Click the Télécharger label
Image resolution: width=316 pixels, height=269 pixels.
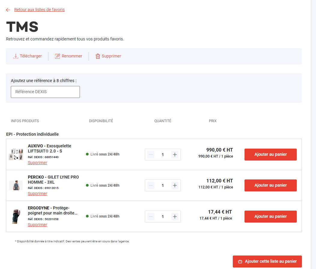(31, 56)
